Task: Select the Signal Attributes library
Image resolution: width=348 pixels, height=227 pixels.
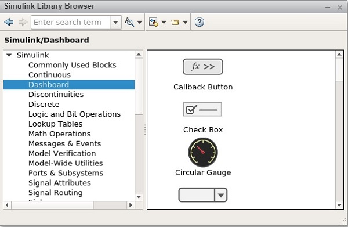Action: coord(60,182)
